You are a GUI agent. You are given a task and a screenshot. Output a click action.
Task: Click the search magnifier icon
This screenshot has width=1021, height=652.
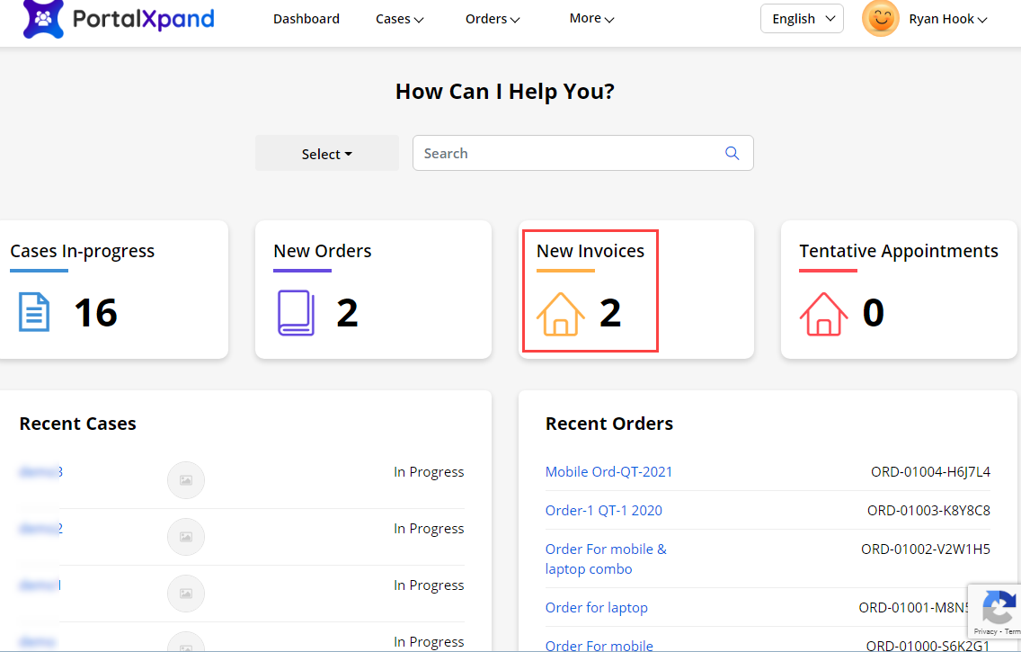[732, 153]
